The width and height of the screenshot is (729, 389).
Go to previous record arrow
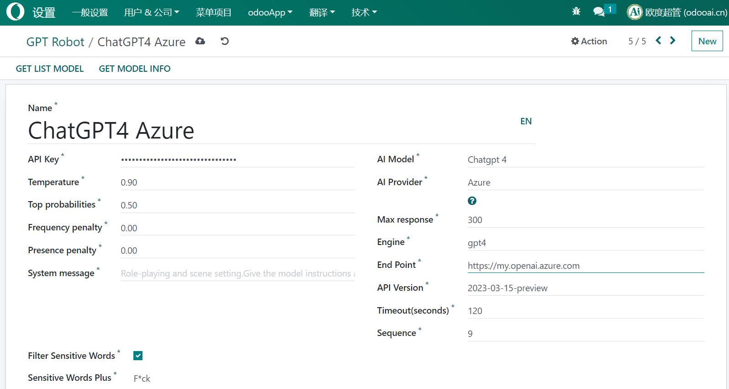point(658,41)
